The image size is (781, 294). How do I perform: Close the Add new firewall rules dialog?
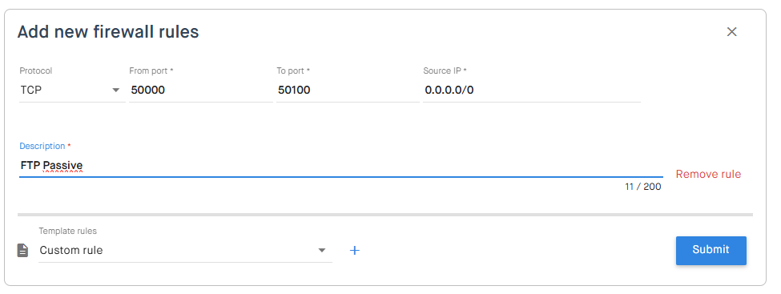pyautogui.click(x=731, y=32)
